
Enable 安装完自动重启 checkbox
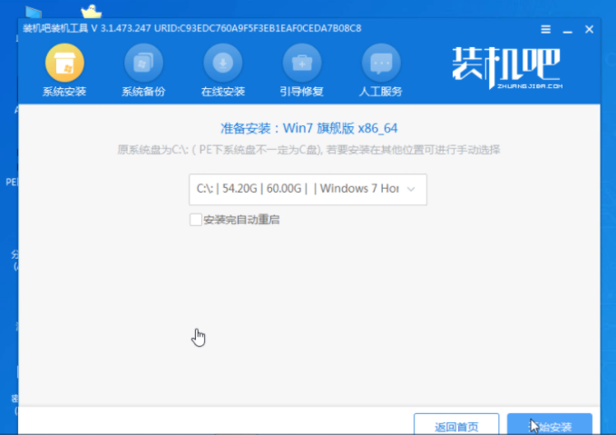click(195, 219)
